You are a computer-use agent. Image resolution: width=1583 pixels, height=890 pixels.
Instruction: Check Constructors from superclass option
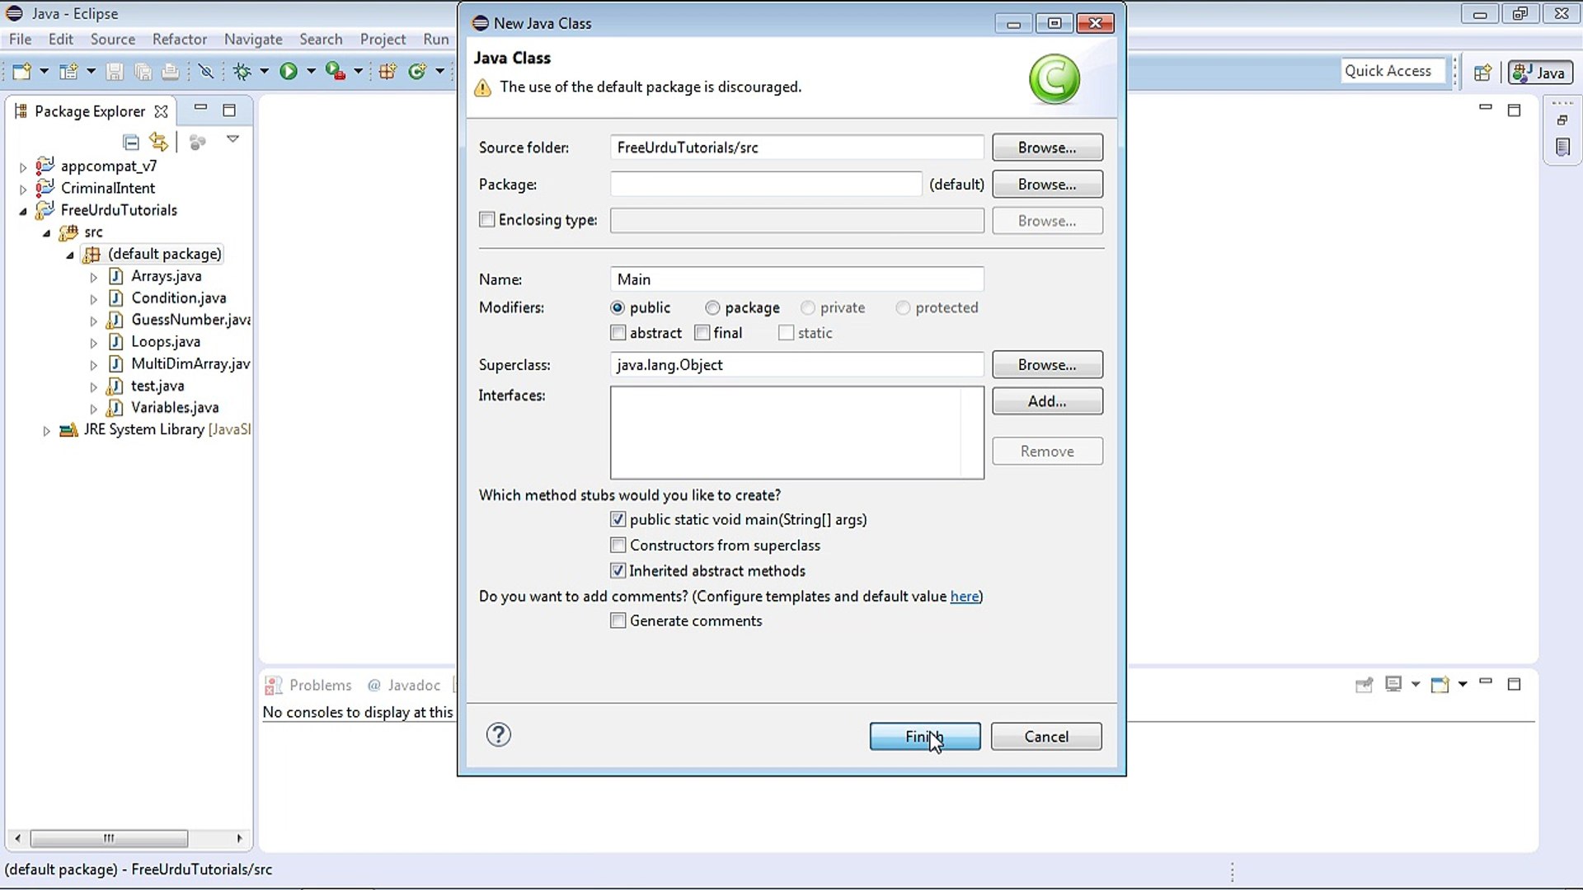click(618, 546)
